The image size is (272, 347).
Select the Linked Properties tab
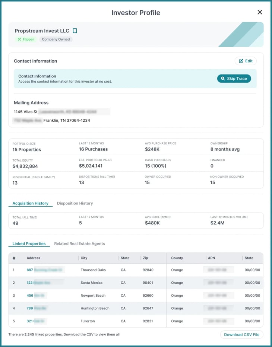(29, 243)
